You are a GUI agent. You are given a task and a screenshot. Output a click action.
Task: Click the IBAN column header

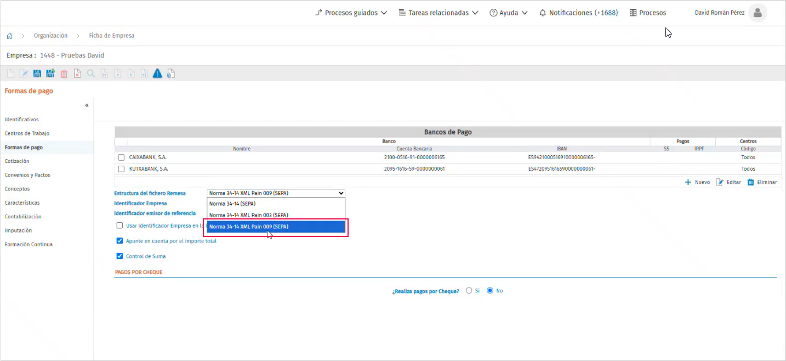point(561,149)
